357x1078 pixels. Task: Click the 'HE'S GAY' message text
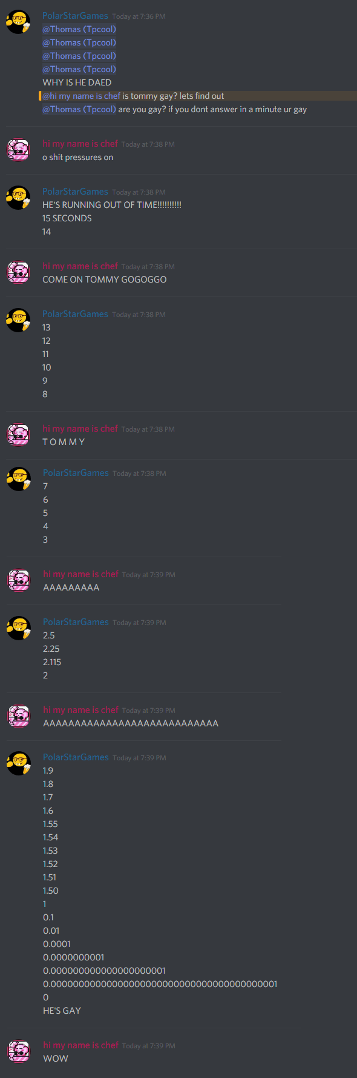[62, 1011]
